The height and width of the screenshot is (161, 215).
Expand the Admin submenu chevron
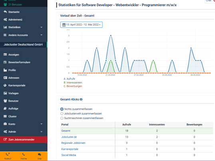coord(42,131)
